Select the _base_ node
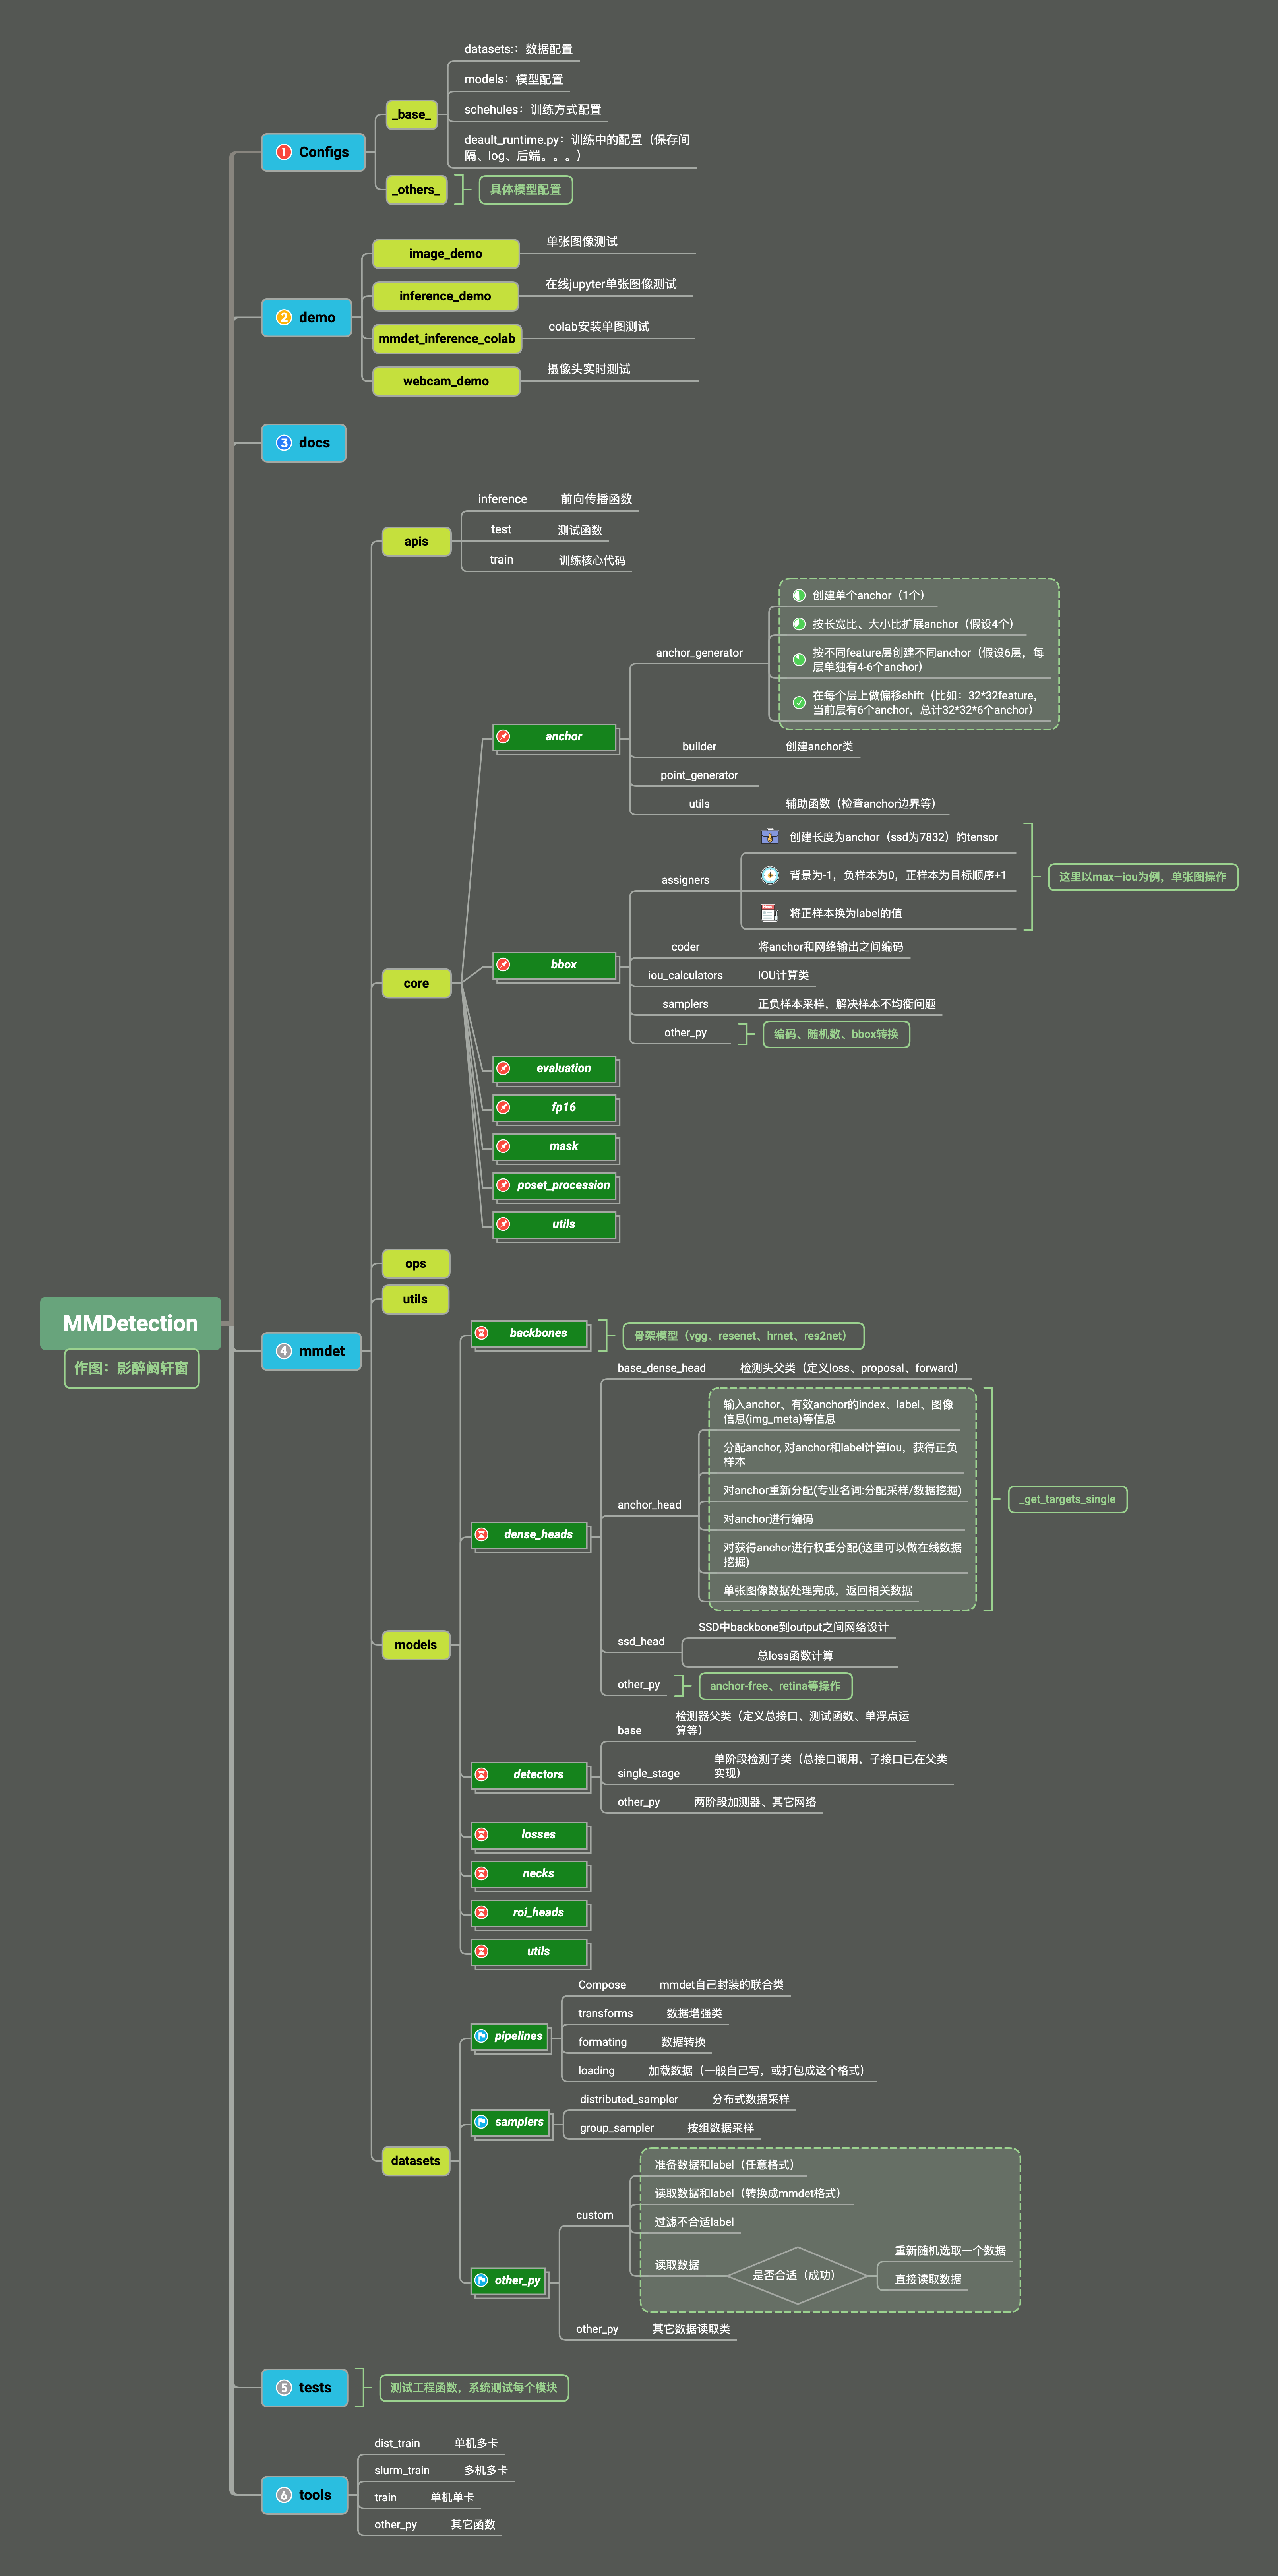The image size is (1278, 2576). coord(412,115)
